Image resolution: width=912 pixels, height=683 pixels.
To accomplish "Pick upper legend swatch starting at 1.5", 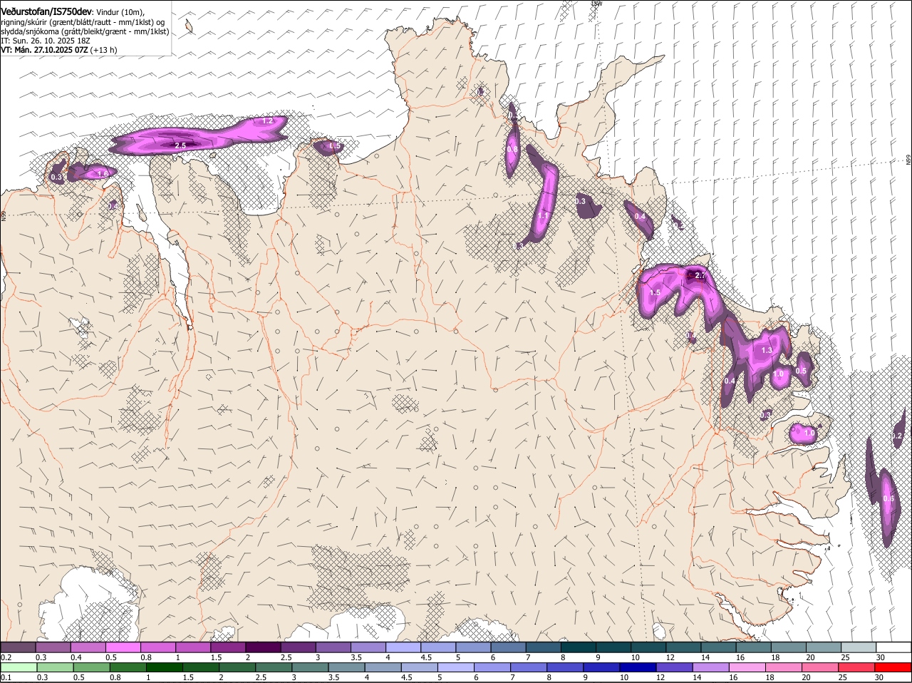I will (x=227, y=647).
